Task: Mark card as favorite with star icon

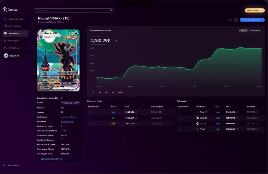Action: [230, 20]
